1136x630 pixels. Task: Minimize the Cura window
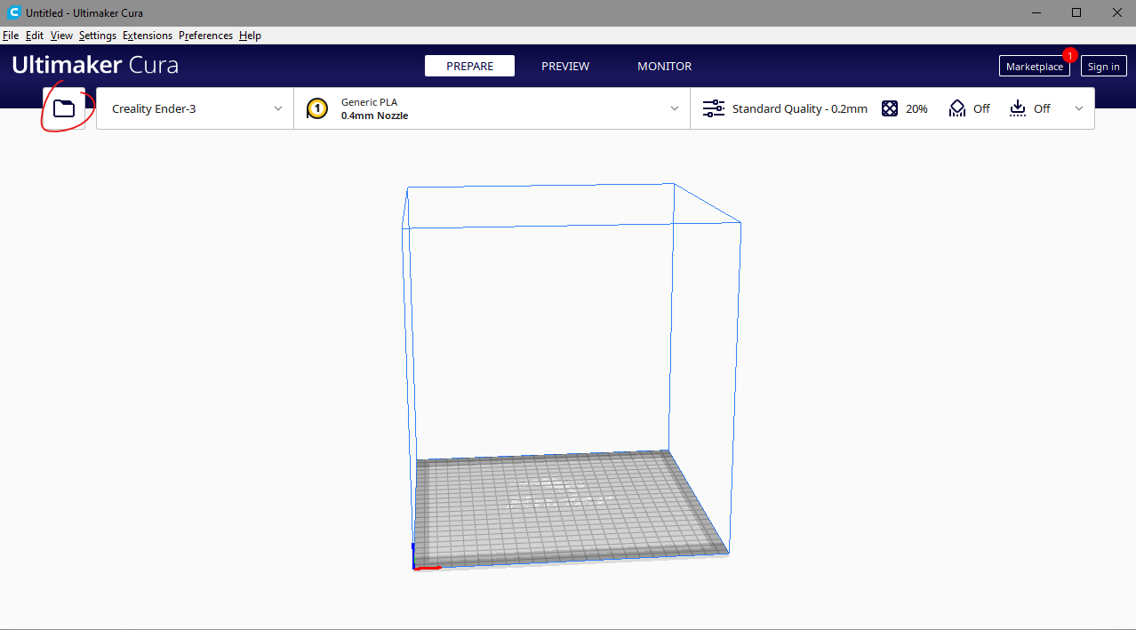1036,12
